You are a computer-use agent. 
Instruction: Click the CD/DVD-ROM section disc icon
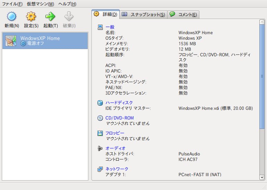[x=100, y=118]
